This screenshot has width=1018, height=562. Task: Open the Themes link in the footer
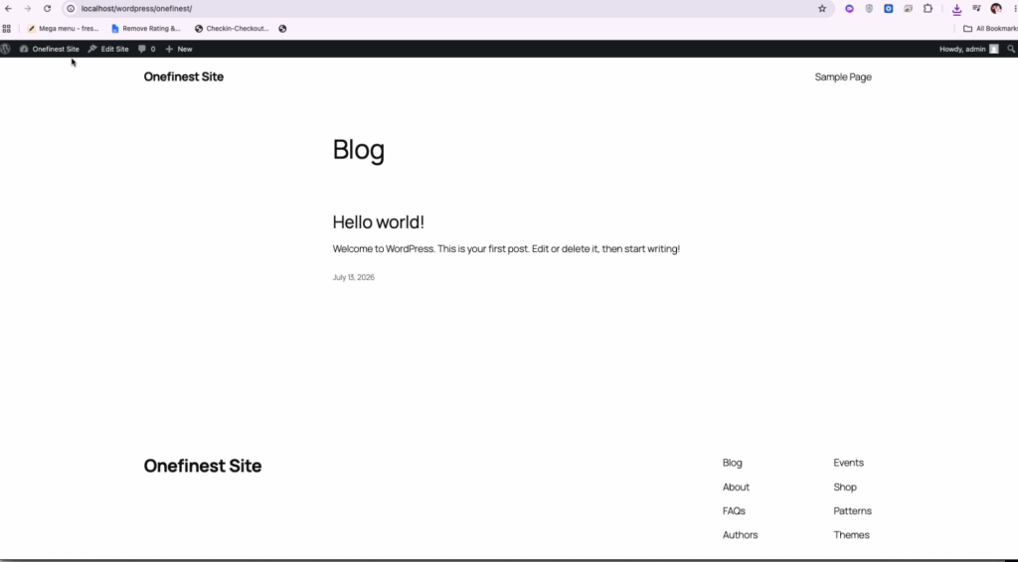pos(851,535)
